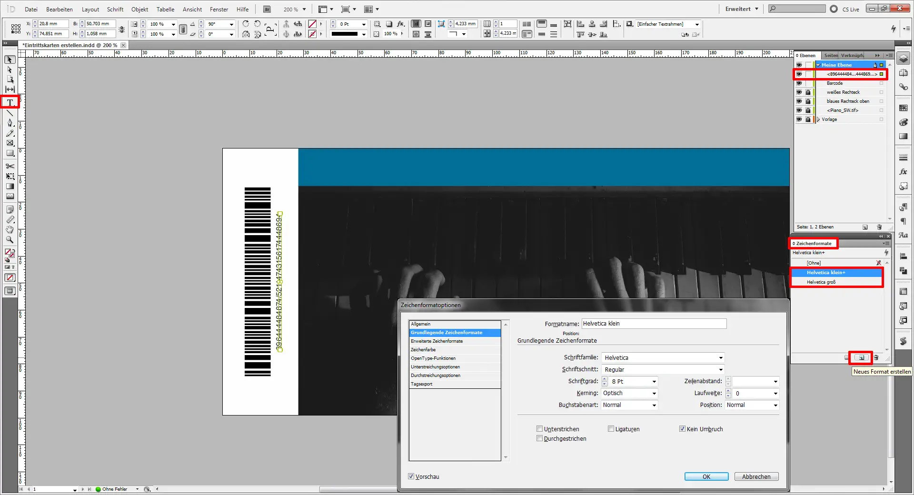
Task: Hide the Barcode layer
Action: point(800,83)
